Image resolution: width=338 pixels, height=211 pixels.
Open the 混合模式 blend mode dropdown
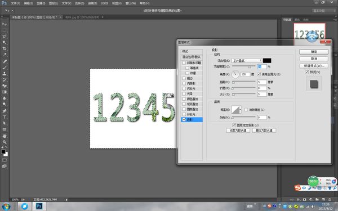[x=247, y=61]
